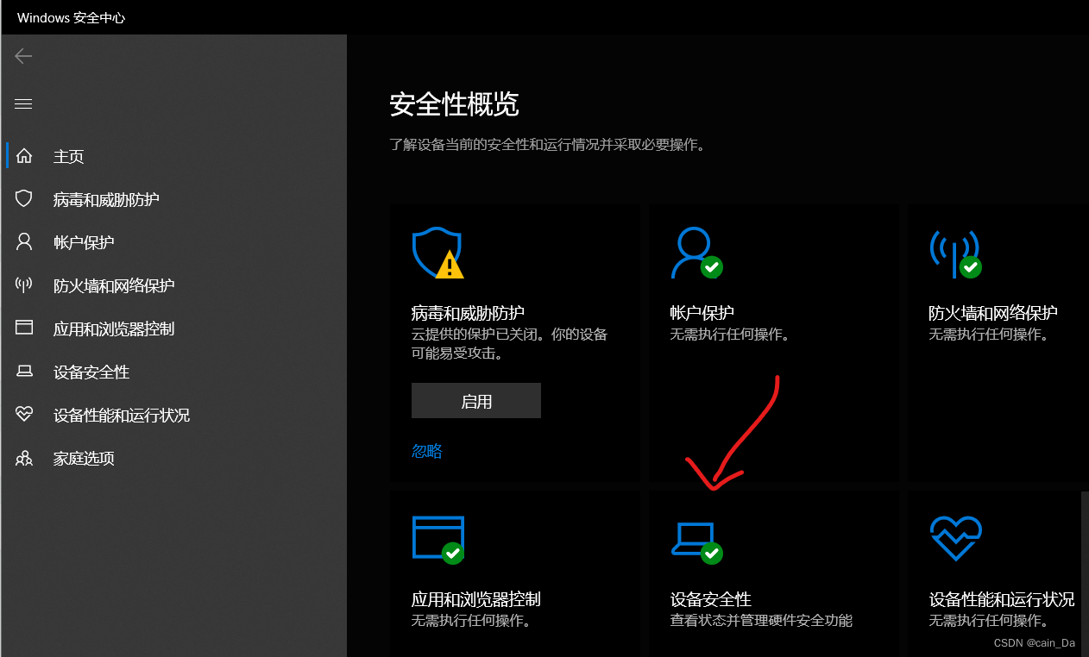
Task: Open 应用和浏览器控制 from the sidebar
Action: pos(174,328)
